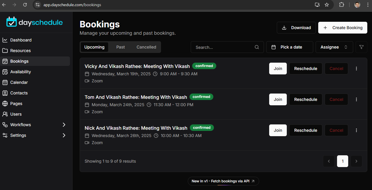Switch to the Past tab
Viewport: 372px width, 190px height.
pos(120,47)
